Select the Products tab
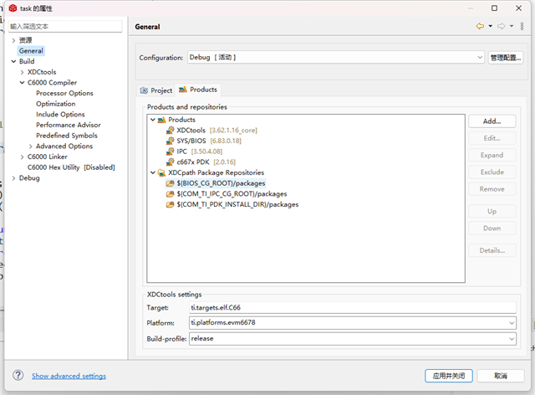The height and width of the screenshot is (395, 535). click(x=198, y=90)
